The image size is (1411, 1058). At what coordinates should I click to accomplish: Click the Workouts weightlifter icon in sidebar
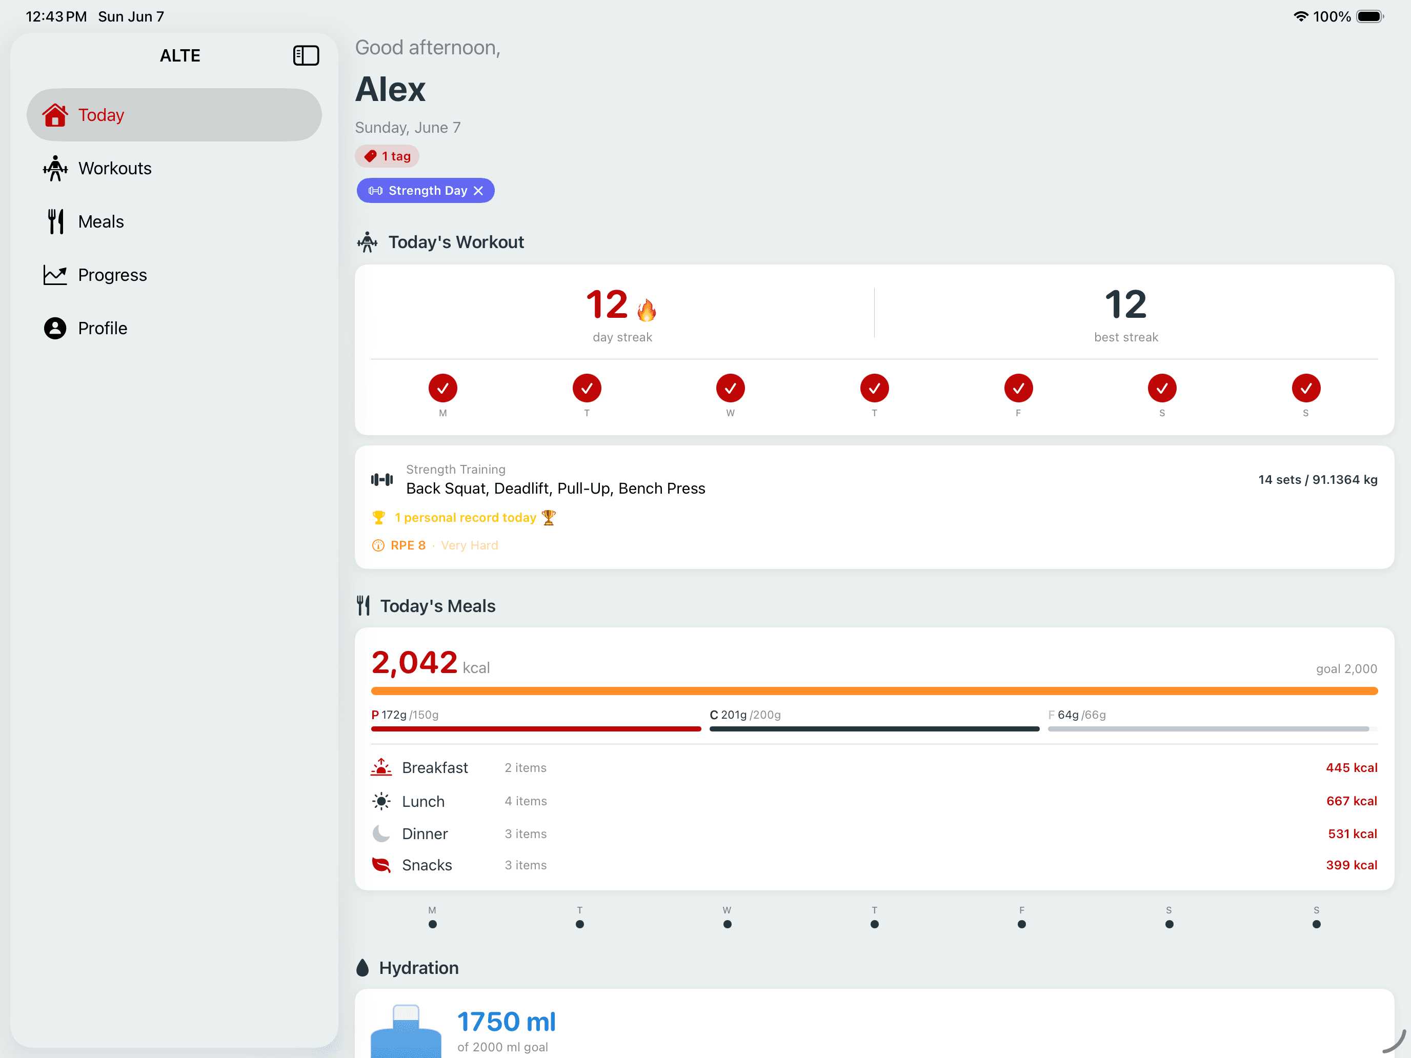(x=55, y=168)
